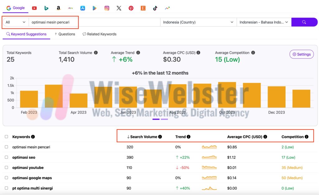
Task: Select the Amazon keyword source icon
Action: pyautogui.click(x=58, y=8)
